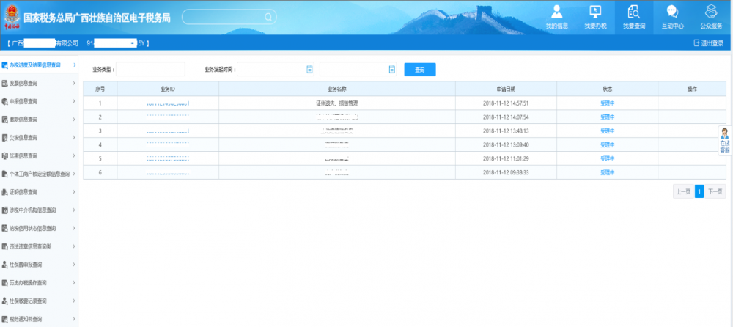The height and width of the screenshot is (327, 733).
Task: Expand chevron next to 缴款信息查询
Action: click(74, 120)
